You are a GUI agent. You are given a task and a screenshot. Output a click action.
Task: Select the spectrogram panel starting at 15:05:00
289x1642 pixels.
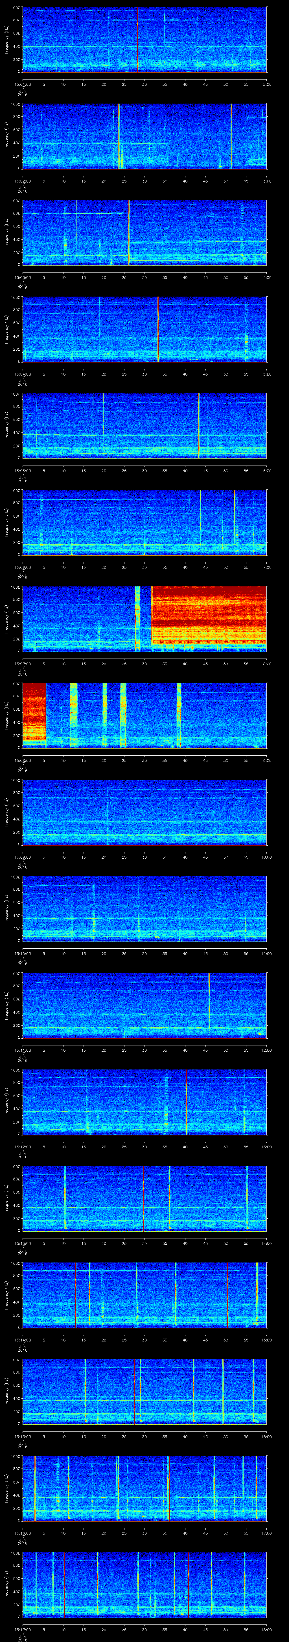[x=144, y=426]
